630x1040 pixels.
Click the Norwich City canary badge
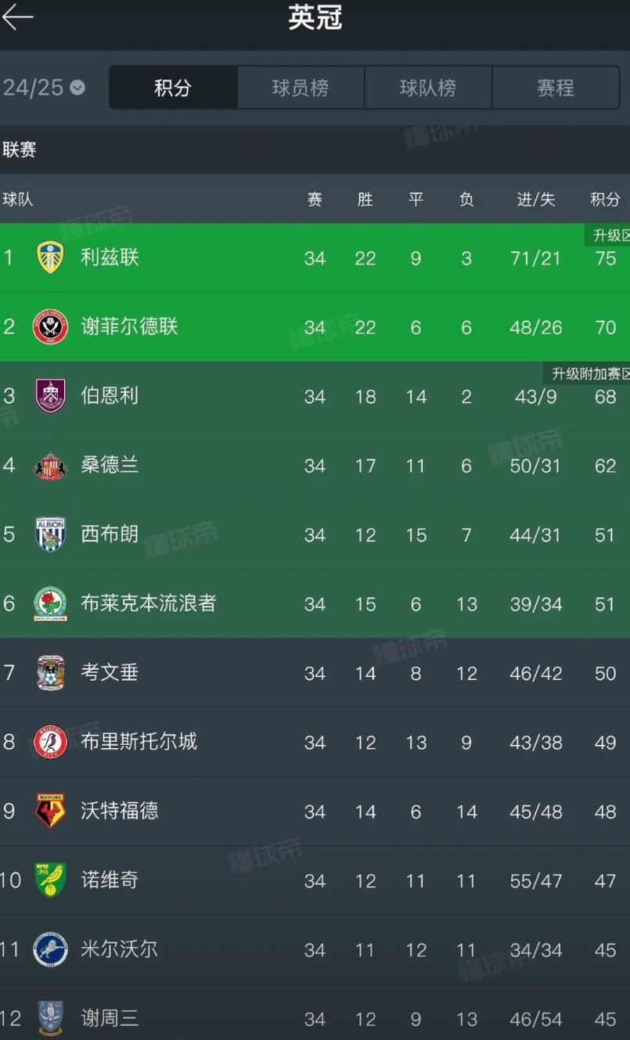click(x=50, y=880)
